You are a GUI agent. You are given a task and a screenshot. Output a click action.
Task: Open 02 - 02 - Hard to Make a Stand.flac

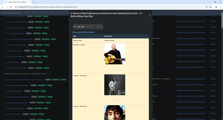(17, 85)
